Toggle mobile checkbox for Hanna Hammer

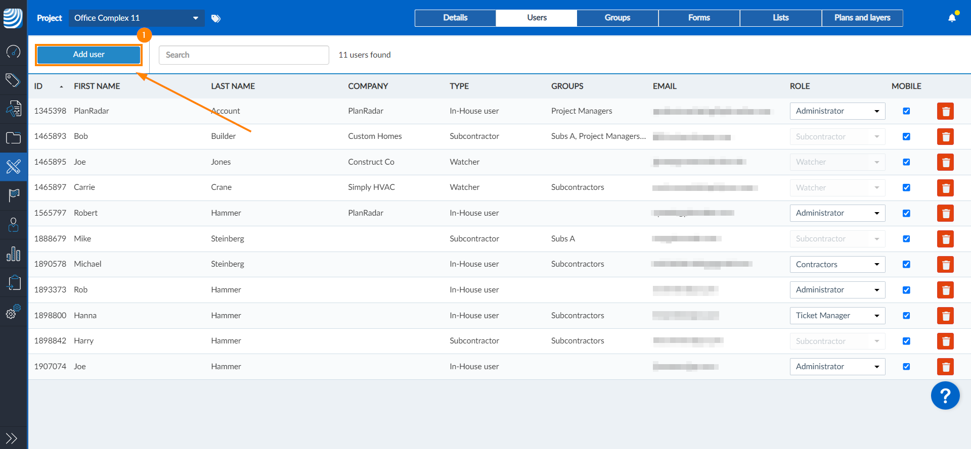(x=906, y=316)
